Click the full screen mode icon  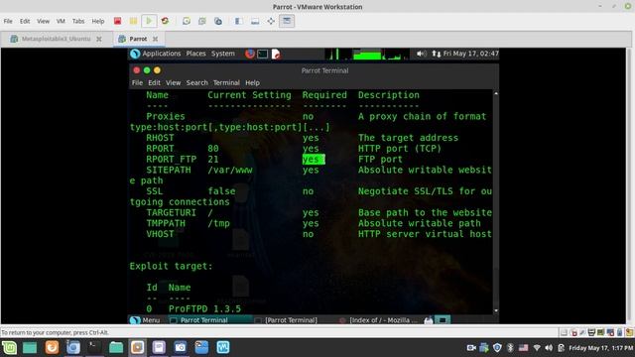point(271,21)
